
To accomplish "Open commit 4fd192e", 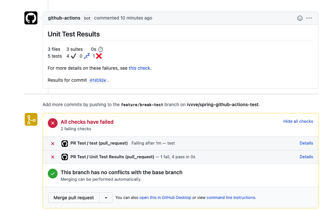I will coord(98,80).
